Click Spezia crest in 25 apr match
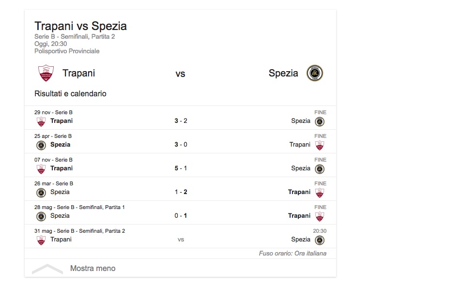 (41, 145)
